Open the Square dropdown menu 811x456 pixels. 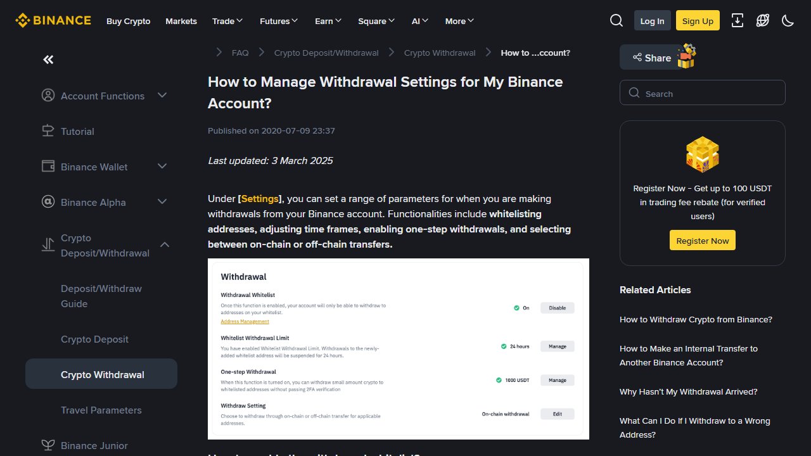(376, 21)
